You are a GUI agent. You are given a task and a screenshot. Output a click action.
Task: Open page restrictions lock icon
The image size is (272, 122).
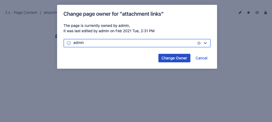tap(266, 13)
